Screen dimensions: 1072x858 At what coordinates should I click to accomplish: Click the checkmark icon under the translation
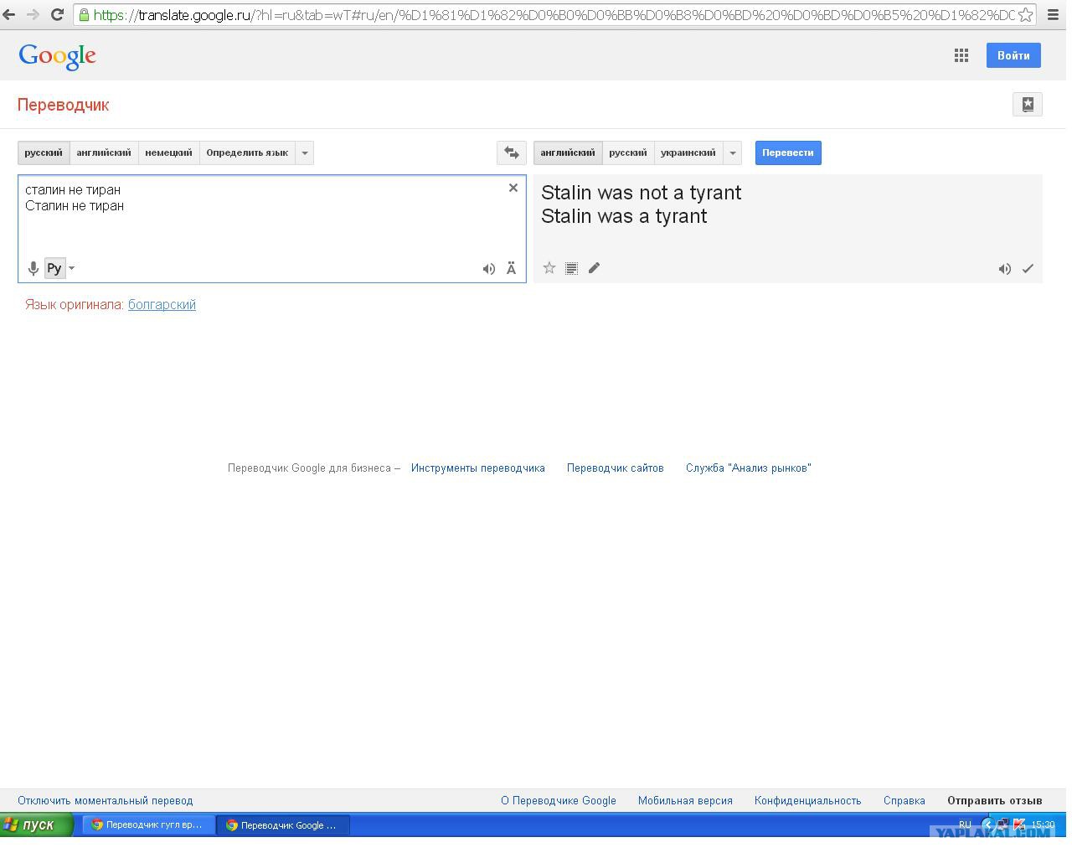pyautogui.click(x=1028, y=269)
